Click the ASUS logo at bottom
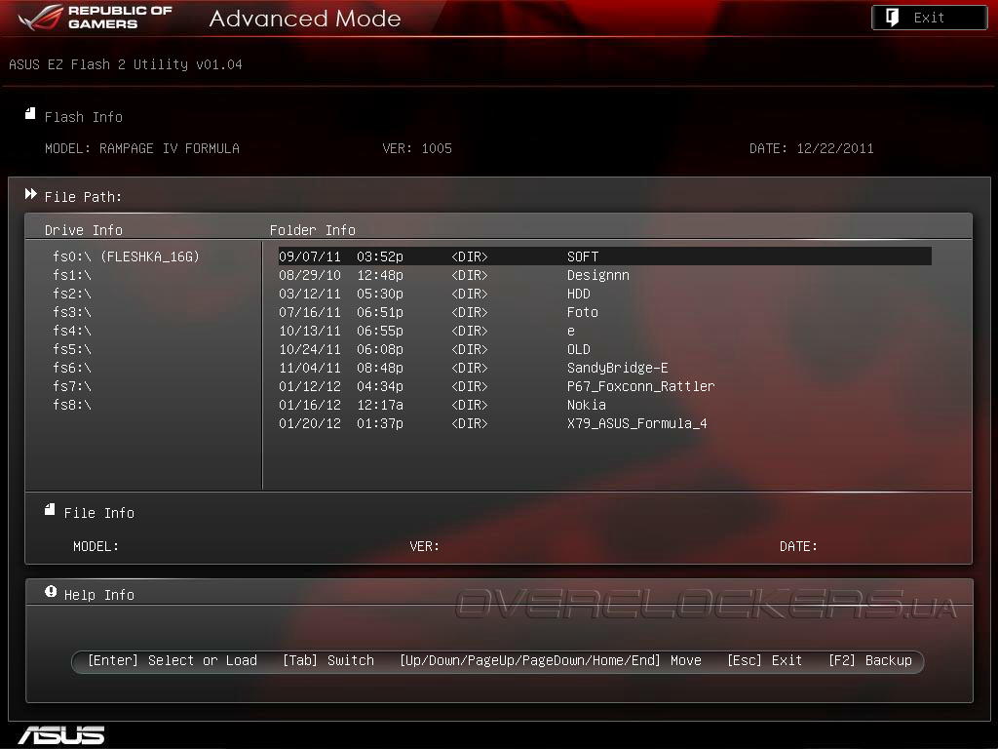The width and height of the screenshot is (998, 749). coord(61,735)
